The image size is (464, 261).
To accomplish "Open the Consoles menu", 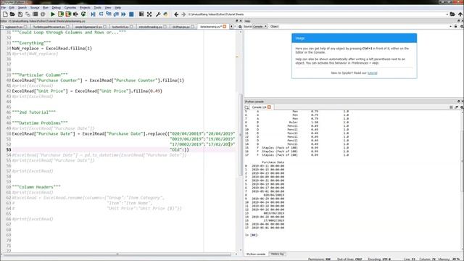I will click(x=70, y=7).
